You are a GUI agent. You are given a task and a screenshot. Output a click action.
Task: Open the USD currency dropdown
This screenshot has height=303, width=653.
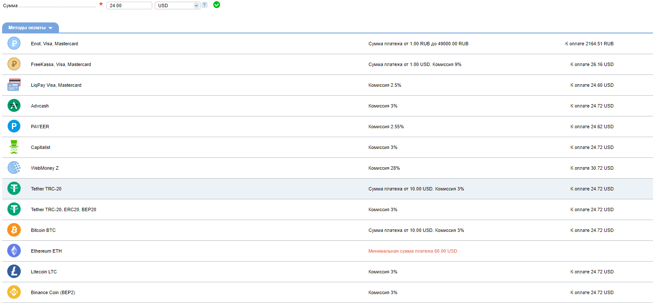pos(177,6)
